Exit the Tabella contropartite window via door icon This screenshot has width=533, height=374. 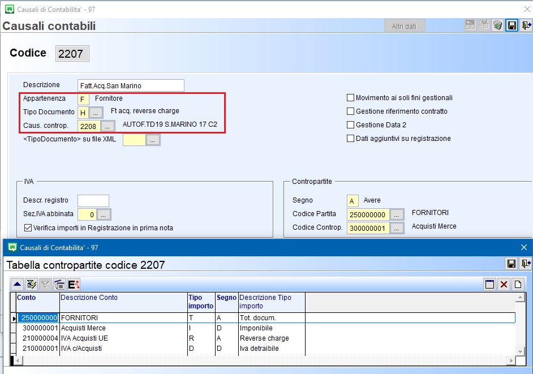pos(526,264)
